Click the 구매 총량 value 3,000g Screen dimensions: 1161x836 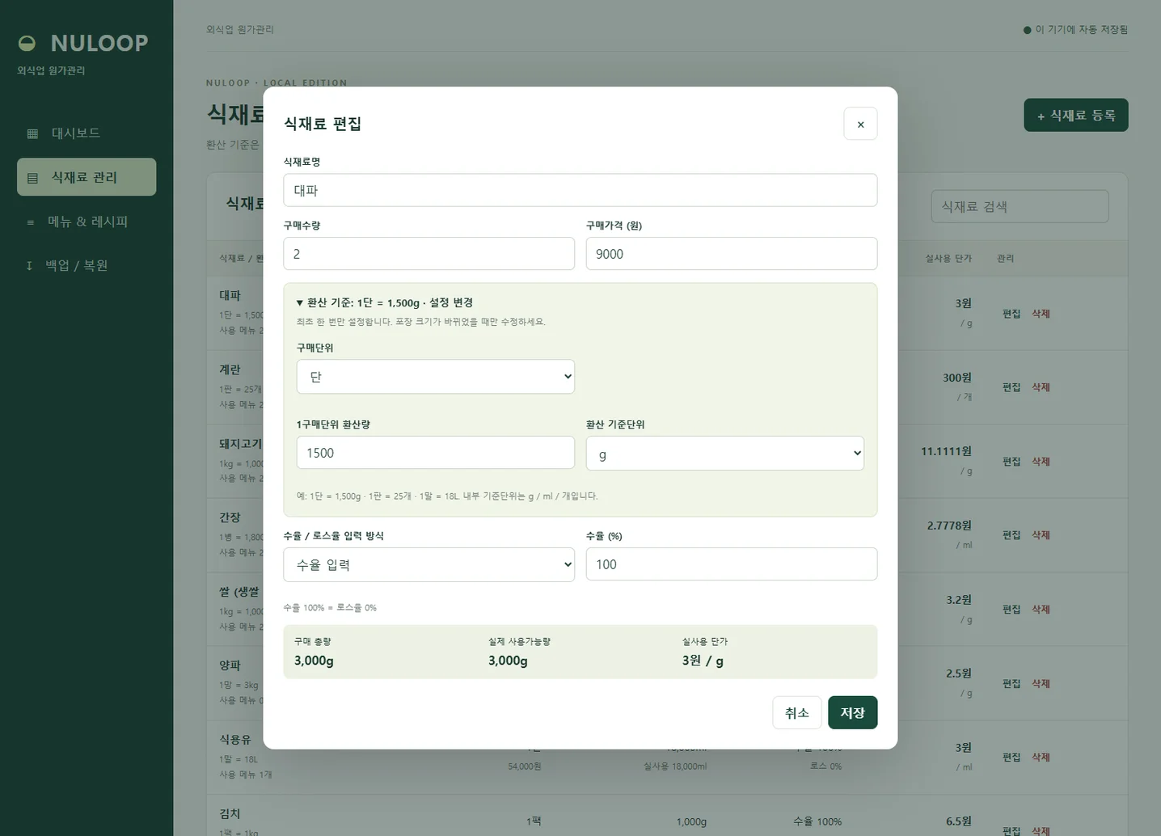(x=314, y=661)
